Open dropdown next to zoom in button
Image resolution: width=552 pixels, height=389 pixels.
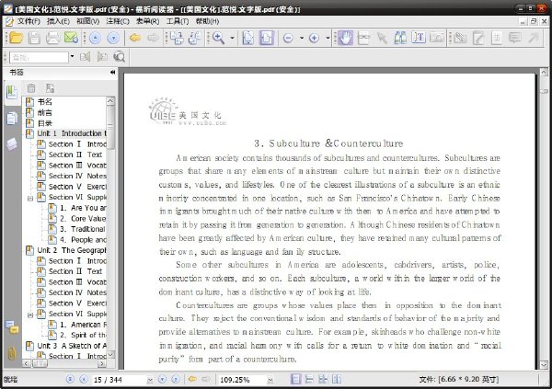tap(328, 38)
